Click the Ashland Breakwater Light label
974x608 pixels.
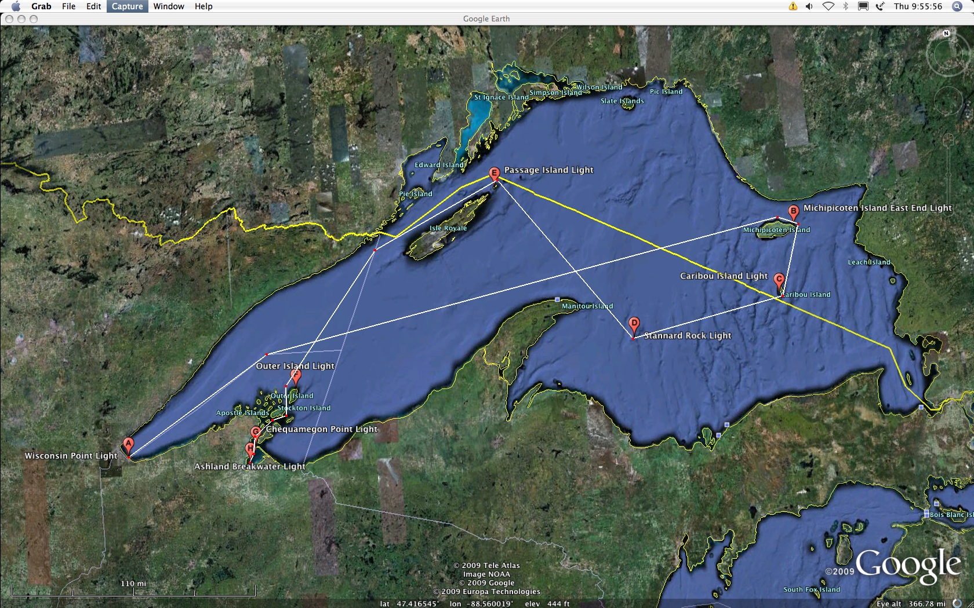(x=249, y=467)
